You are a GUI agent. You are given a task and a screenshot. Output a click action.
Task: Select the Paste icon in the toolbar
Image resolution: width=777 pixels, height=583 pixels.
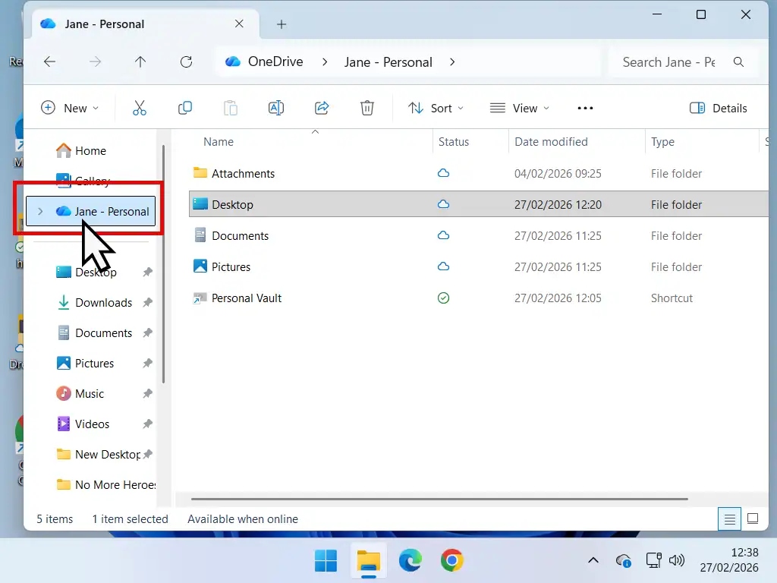pos(231,108)
